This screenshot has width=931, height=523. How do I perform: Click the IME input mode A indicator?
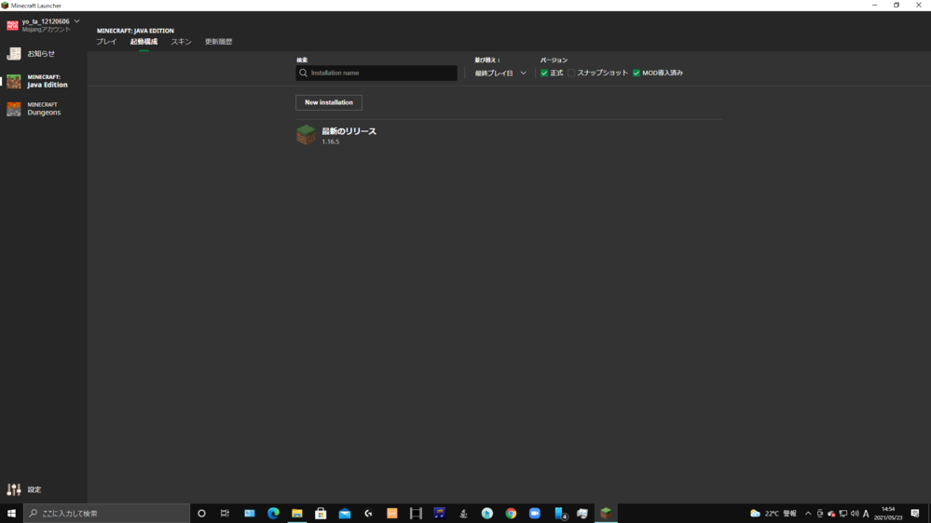pos(866,514)
